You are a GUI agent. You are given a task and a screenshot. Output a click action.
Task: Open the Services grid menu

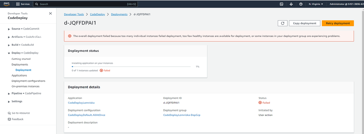(x=23, y=4)
